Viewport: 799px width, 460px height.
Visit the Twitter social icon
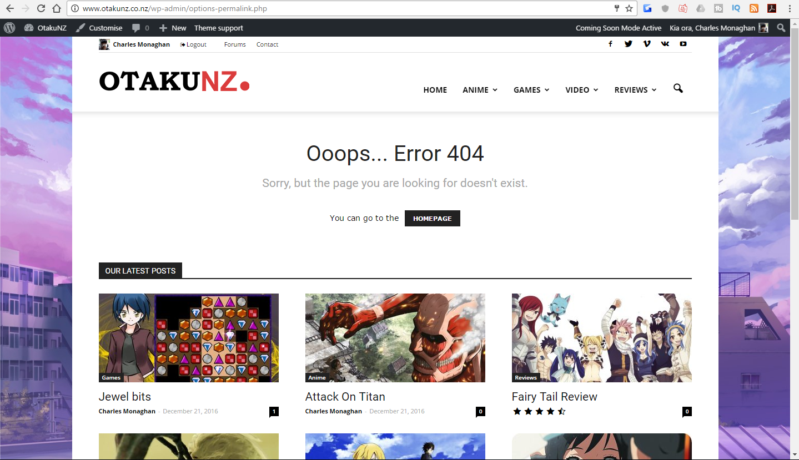click(628, 44)
